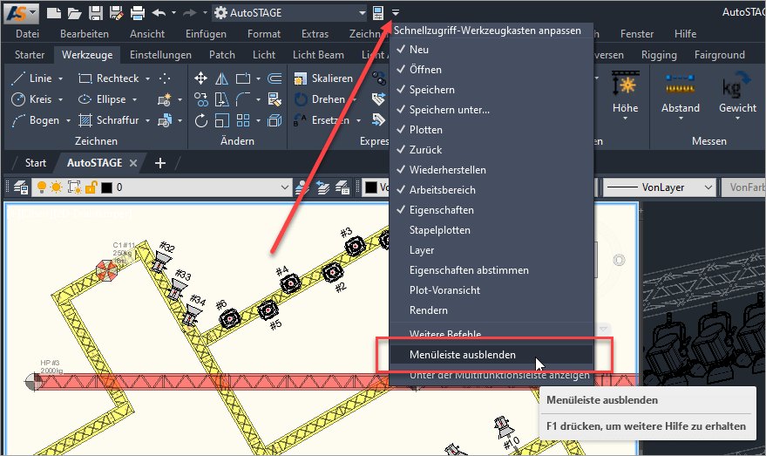Click the Drehen rotate tool
This screenshot has height=456, width=766.
(x=319, y=99)
